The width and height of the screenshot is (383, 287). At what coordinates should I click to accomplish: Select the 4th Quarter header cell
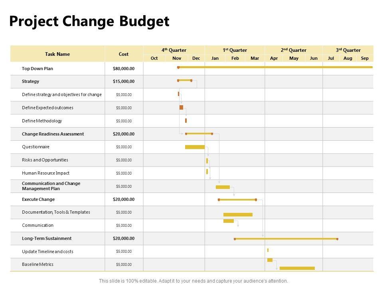[174, 50]
